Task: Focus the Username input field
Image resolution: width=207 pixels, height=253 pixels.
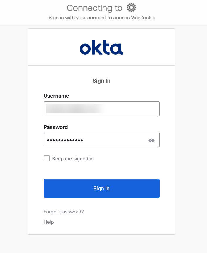Action: 101,109
